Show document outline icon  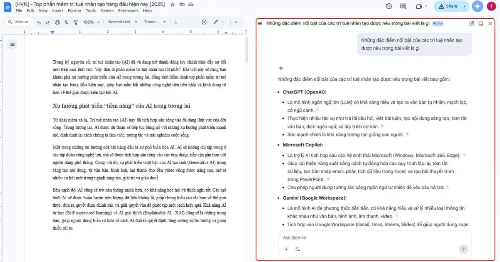(12, 44)
